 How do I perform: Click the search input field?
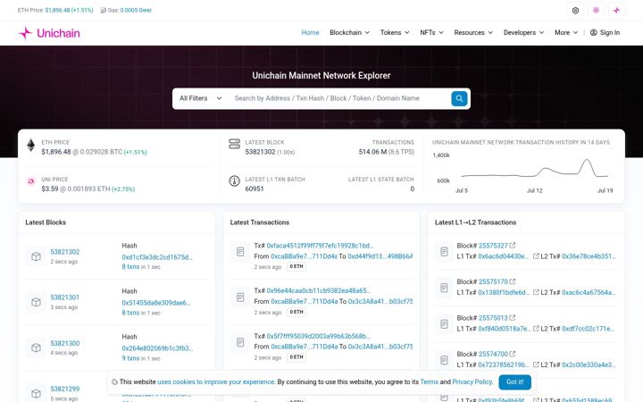pyautogui.click(x=340, y=98)
